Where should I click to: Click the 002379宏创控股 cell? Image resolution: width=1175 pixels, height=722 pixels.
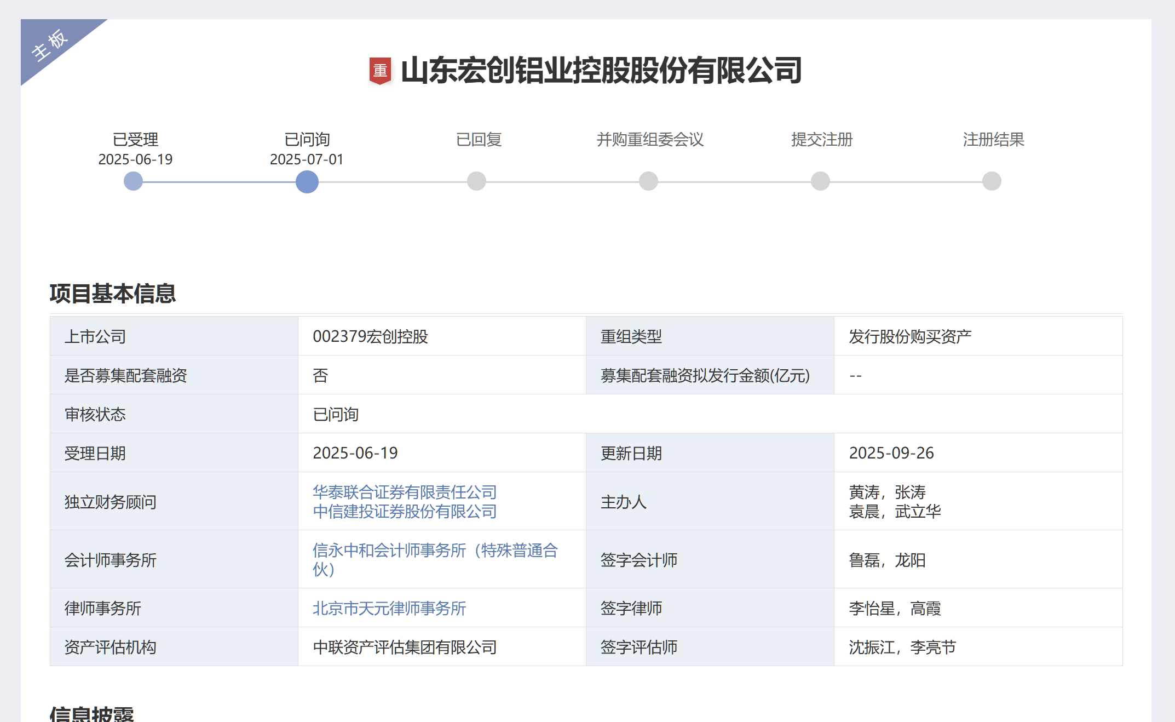(x=370, y=336)
